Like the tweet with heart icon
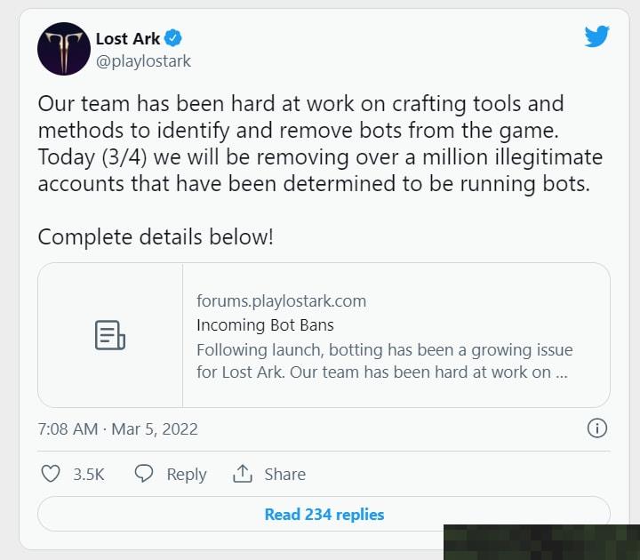The height and width of the screenshot is (560, 640). [51, 474]
